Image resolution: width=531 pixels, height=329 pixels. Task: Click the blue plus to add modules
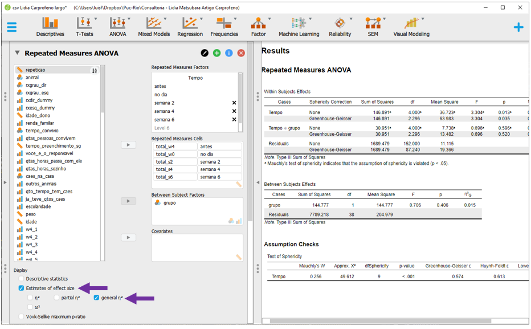[x=518, y=27]
